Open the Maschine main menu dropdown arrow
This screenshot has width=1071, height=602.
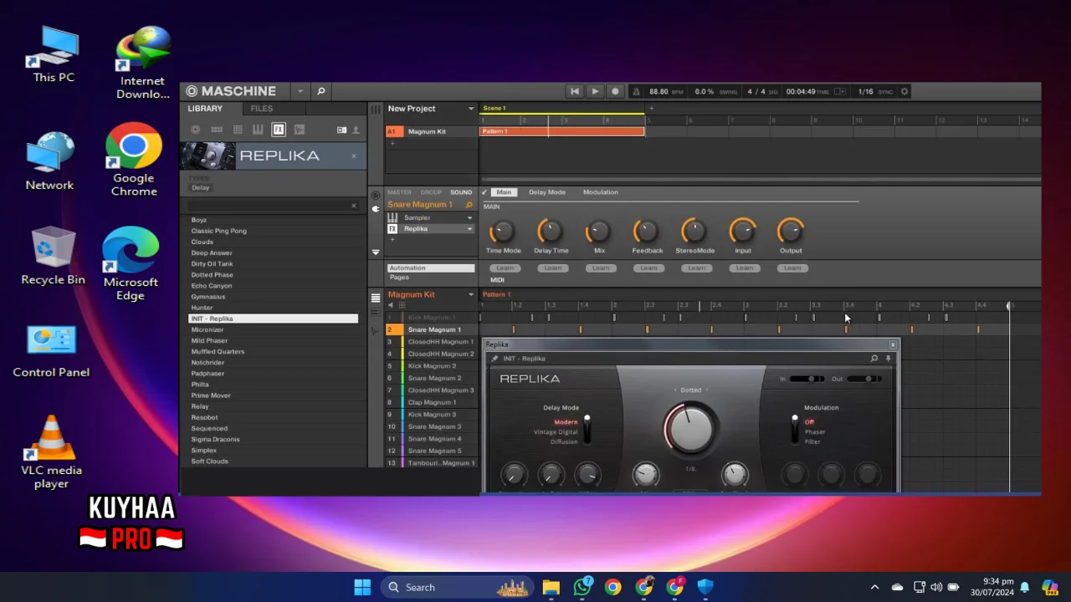(x=300, y=91)
